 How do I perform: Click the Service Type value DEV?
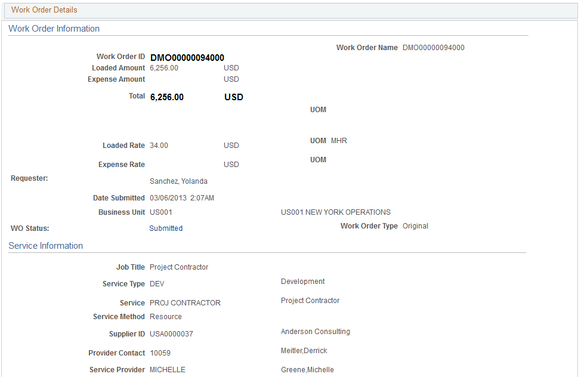156,284
